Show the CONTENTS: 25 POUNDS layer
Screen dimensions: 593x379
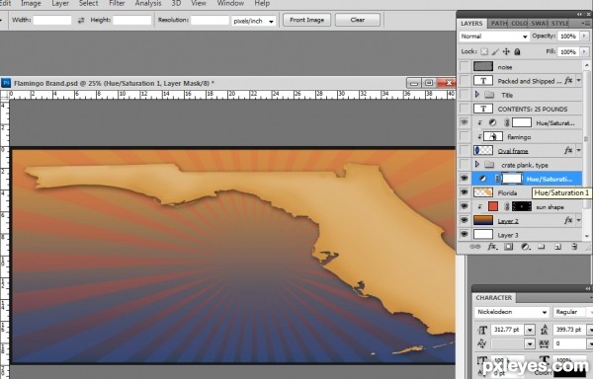coord(465,109)
